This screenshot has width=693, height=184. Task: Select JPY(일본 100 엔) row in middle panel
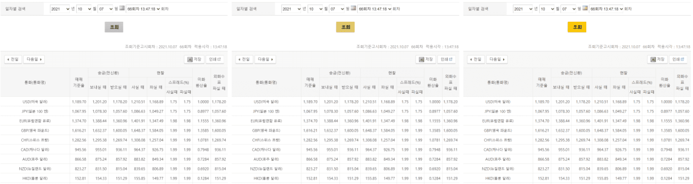pos(345,111)
